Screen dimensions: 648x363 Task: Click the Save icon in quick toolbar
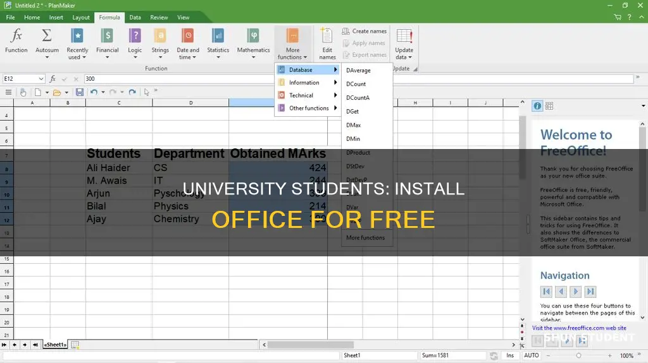click(x=80, y=92)
